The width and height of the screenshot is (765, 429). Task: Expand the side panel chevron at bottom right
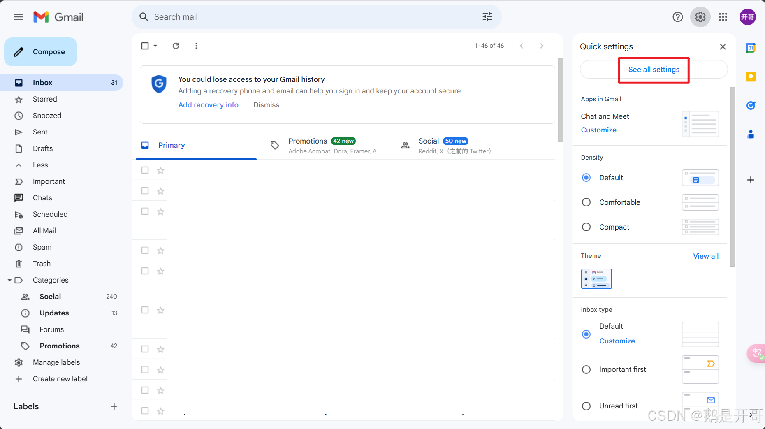click(751, 415)
